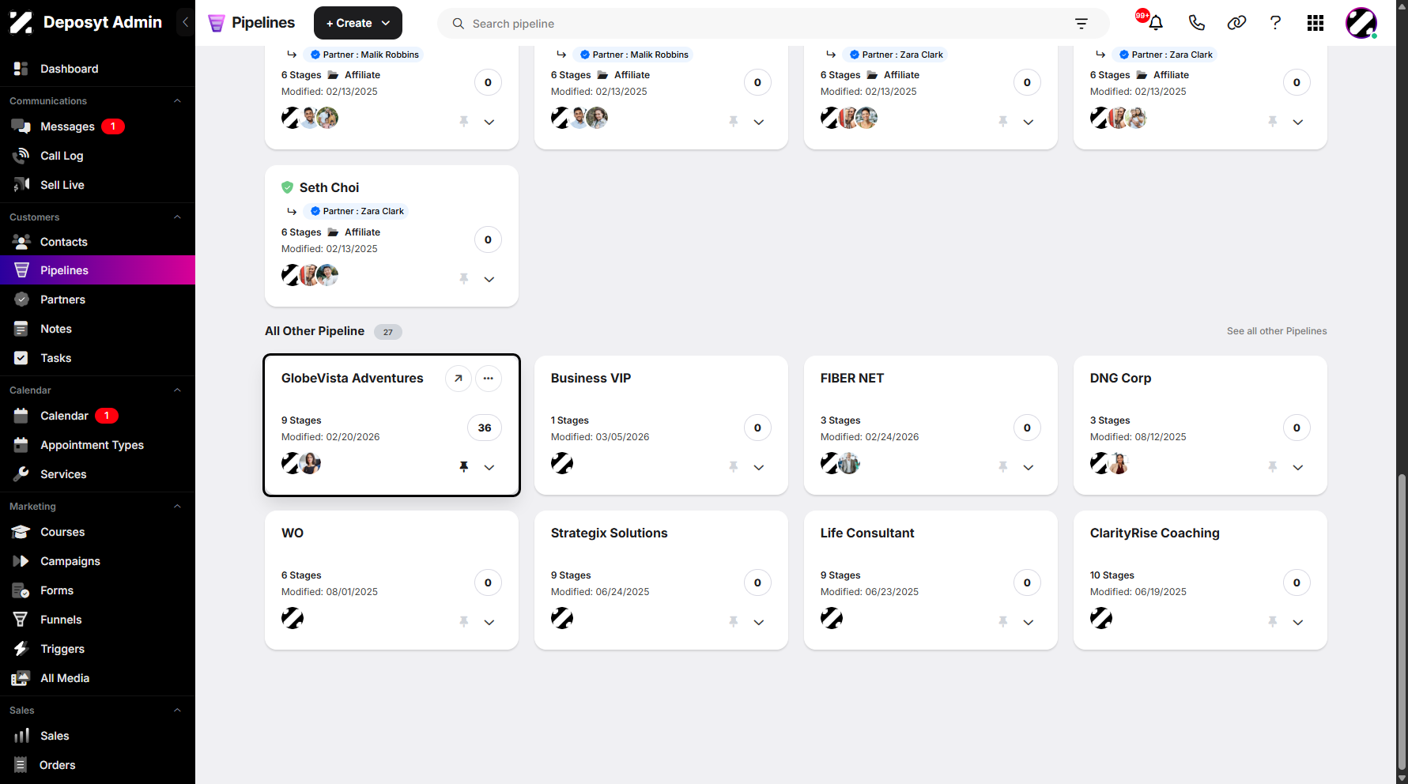Open the notifications bell icon

(1155, 23)
